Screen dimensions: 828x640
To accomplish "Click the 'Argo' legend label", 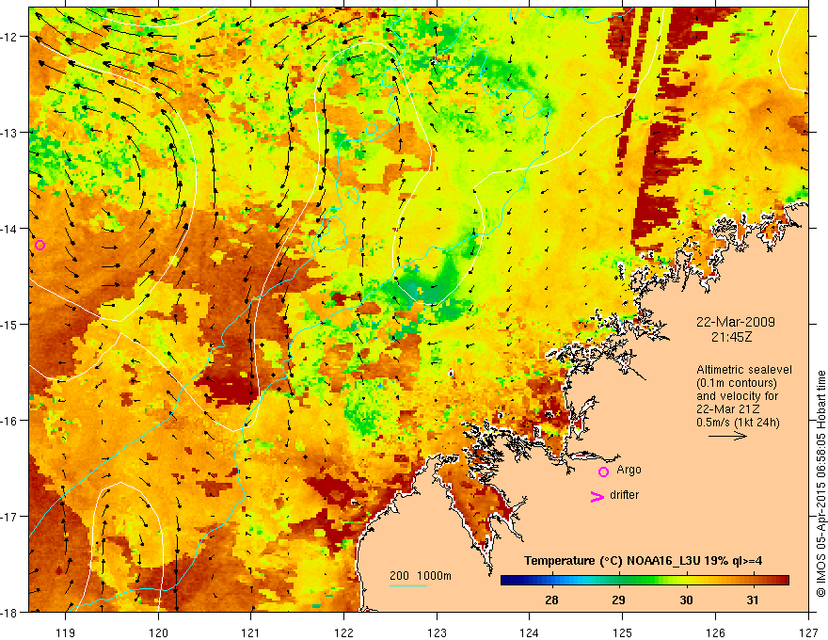I will (629, 470).
